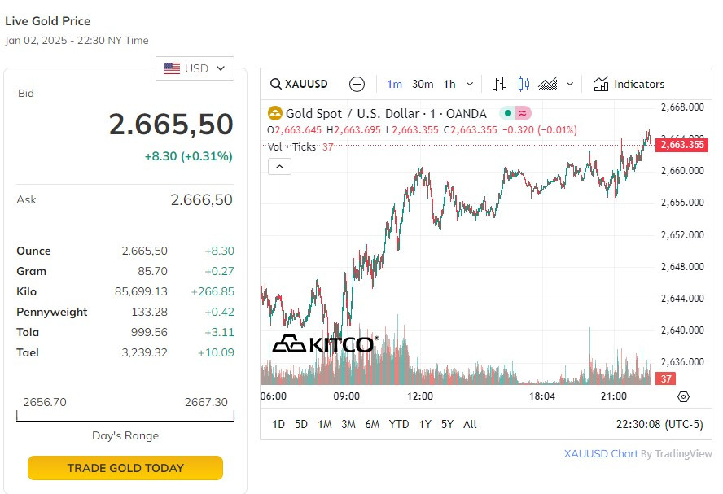Click the XAUUSD symbol search magnifier icon
This screenshot has width=723, height=494.
click(x=276, y=84)
